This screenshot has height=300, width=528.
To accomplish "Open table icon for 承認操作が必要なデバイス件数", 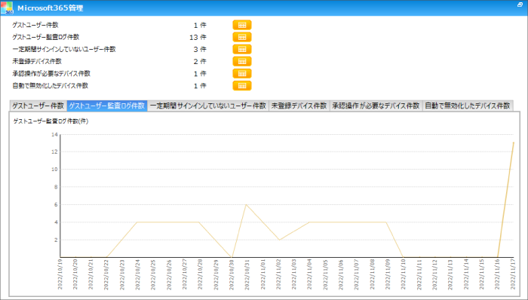I will pyautogui.click(x=242, y=73).
